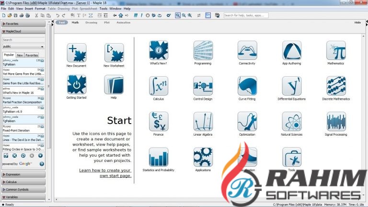Viewport: 368px width, 207px height.
Task: Open the Natural Sciences atom icon
Action: pos(292,121)
